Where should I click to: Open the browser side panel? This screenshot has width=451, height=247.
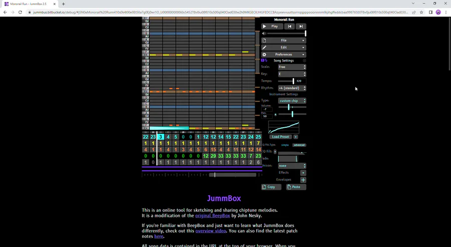430,13
